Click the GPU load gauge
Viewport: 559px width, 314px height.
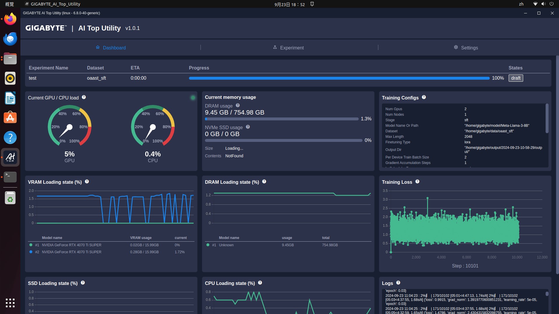[70, 126]
